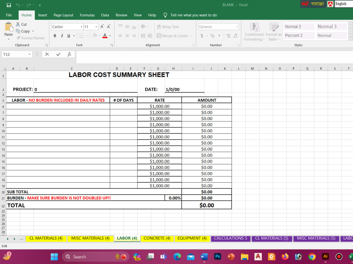
Task: Switch to the CONCRETE (4) sheet tab
Action: tap(157, 238)
